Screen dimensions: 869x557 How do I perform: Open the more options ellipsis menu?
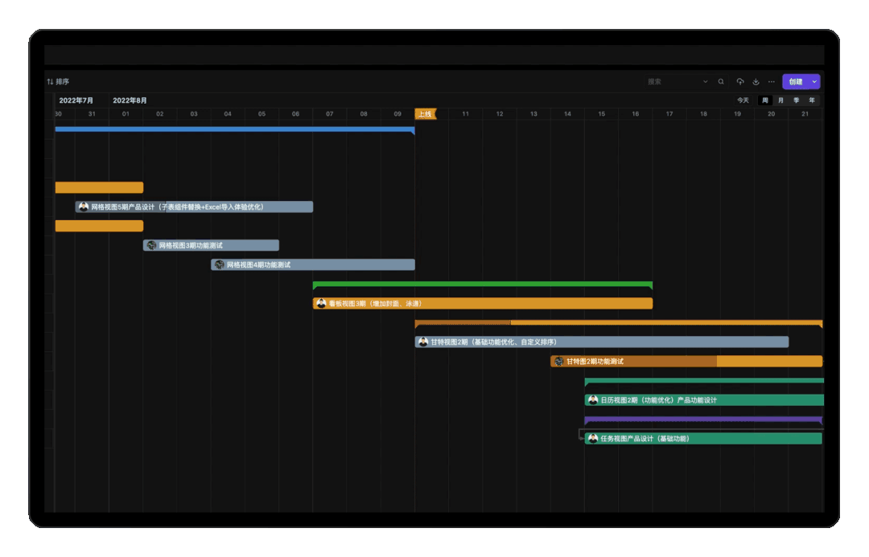(x=771, y=82)
